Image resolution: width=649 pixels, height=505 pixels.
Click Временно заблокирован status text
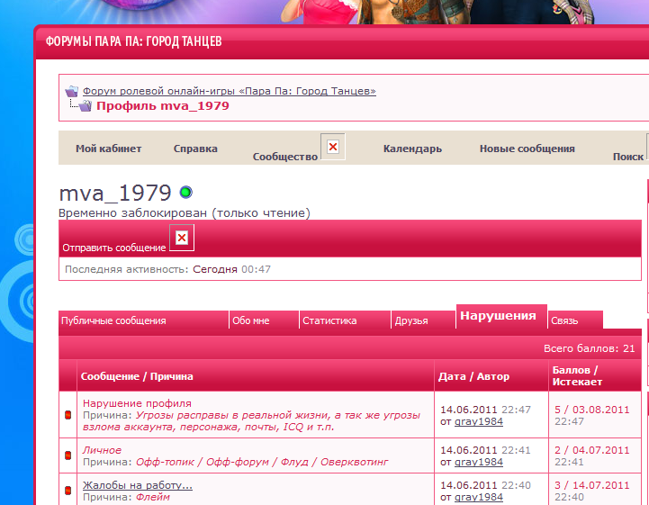coord(185,213)
